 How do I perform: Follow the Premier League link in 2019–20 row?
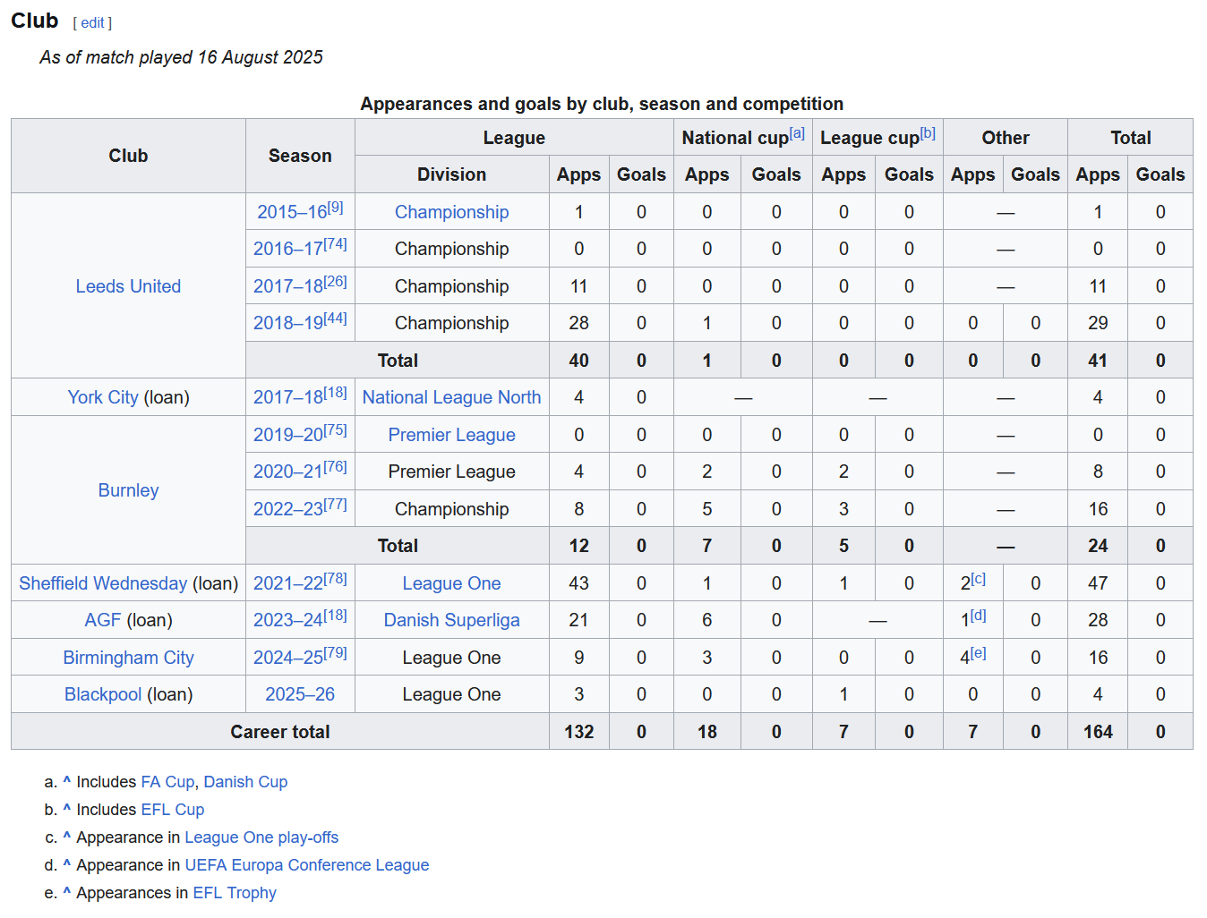coord(451,435)
